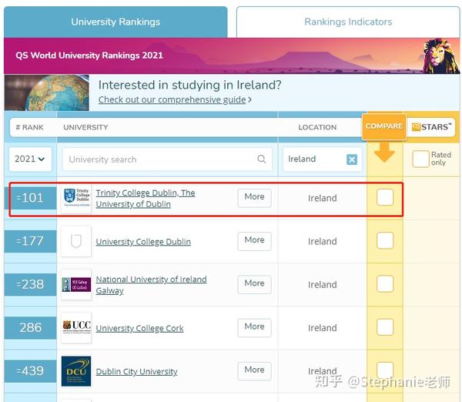Click the UNIVERSITY column header
Image resolution: width=462 pixels, height=402 pixels.
[85, 127]
